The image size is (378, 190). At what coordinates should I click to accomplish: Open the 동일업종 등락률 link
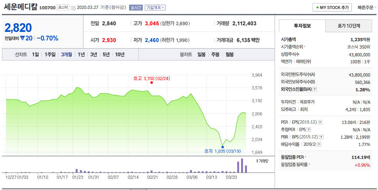coord(295,164)
